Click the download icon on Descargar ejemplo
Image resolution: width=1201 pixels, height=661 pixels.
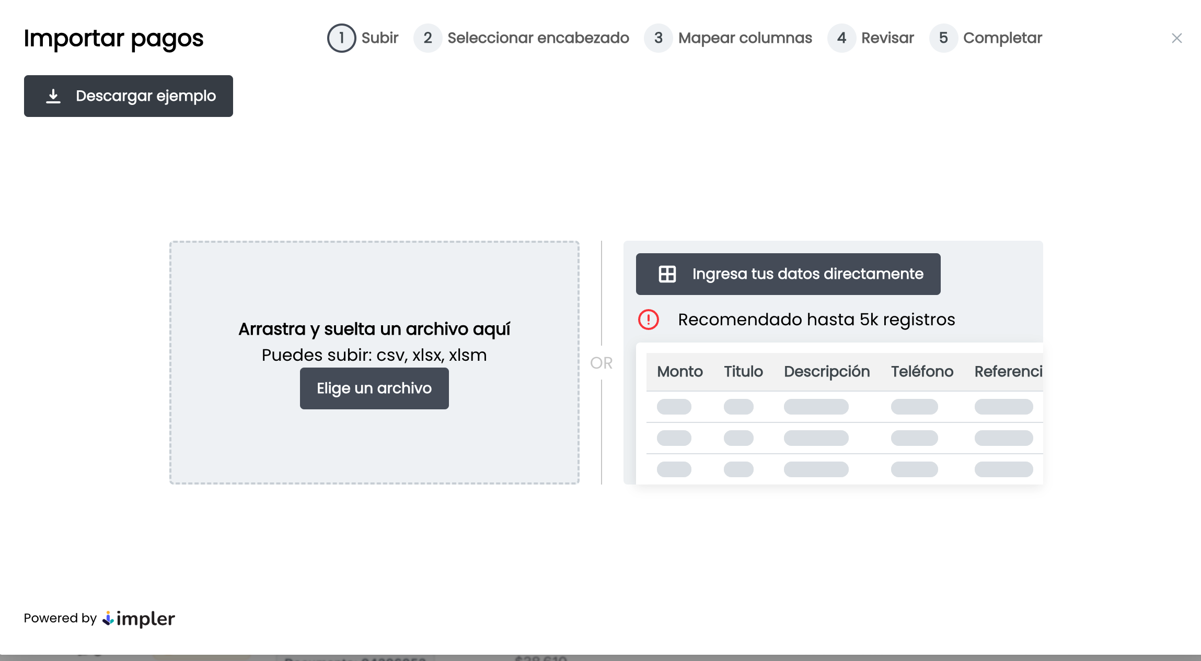pos(53,96)
